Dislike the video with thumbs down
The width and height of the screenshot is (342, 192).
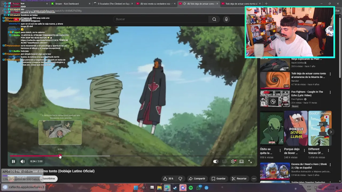coord(180,179)
